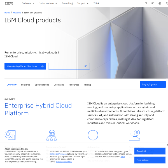Open the user profile icon
Screen dimensions: 168x168
pos(167,3)
